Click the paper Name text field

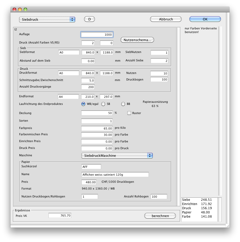115,175
